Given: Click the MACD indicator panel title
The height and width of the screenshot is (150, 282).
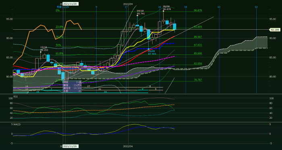Looking at the screenshot, I should click(x=17, y=124).
